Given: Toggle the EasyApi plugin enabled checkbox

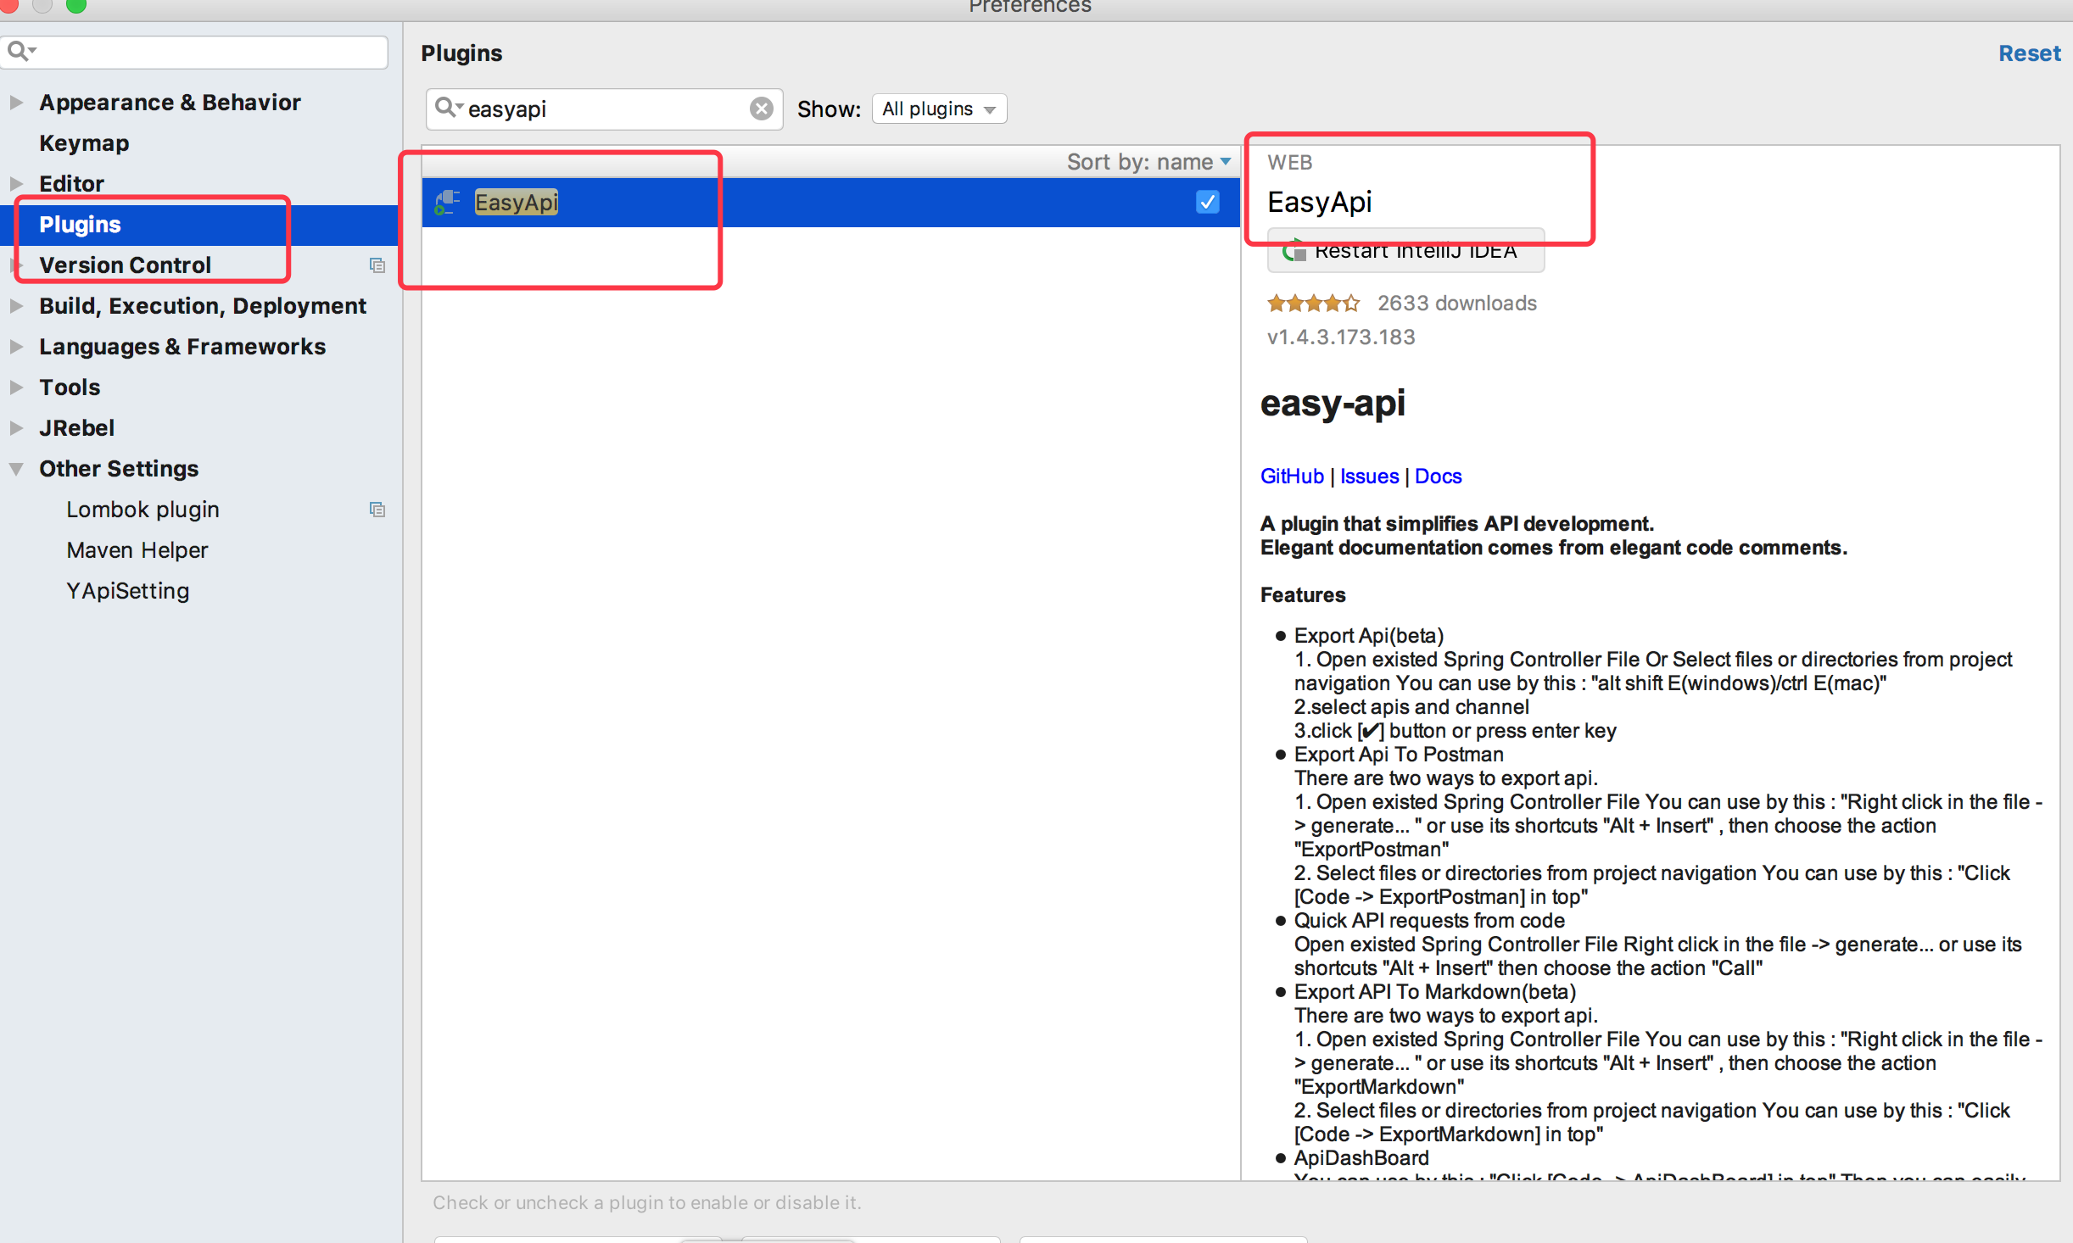Looking at the screenshot, I should tap(1207, 202).
